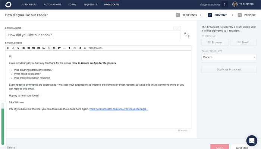The width and height of the screenshot is (261, 149).
Task: Open the Email Template dropdown showing Modern
Action: [229, 57]
